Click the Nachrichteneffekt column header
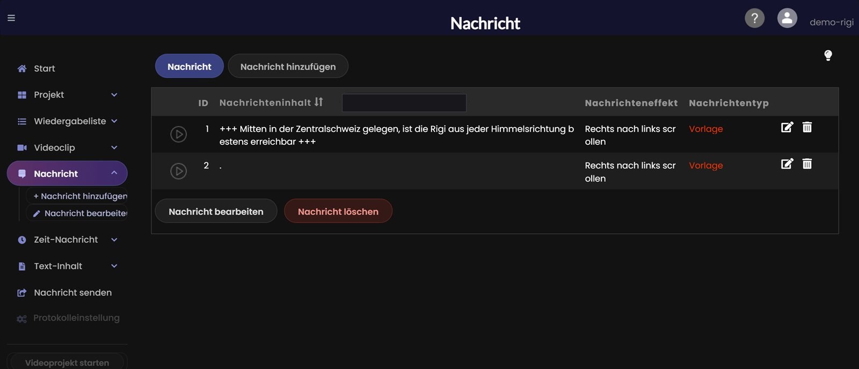 point(631,103)
